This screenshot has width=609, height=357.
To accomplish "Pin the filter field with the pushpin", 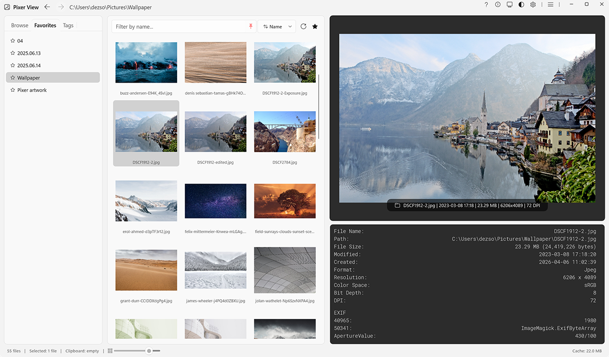I will coord(250,26).
